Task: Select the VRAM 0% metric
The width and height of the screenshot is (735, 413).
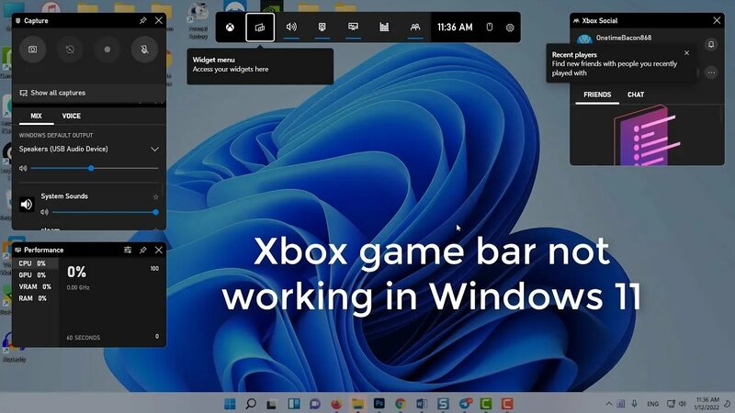Action: [x=35, y=286]
